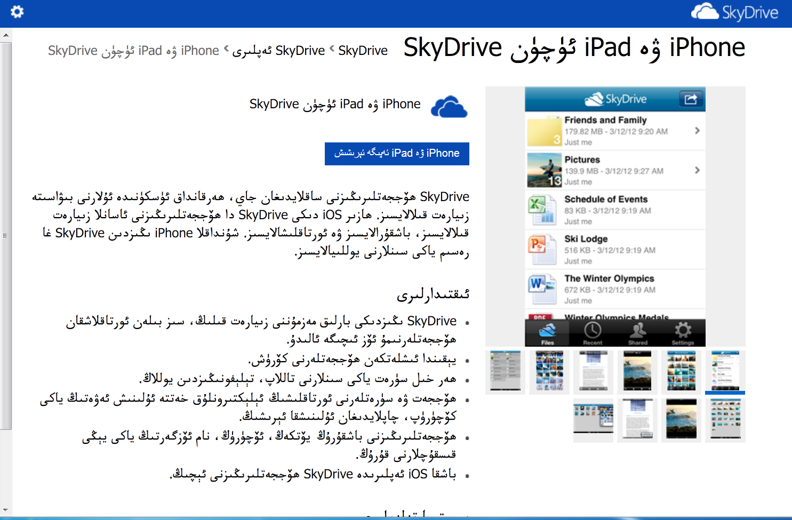792x520 pixels.
Task: Click the subtitle text next to the cloud icon
Action: (x=335, y=105)
